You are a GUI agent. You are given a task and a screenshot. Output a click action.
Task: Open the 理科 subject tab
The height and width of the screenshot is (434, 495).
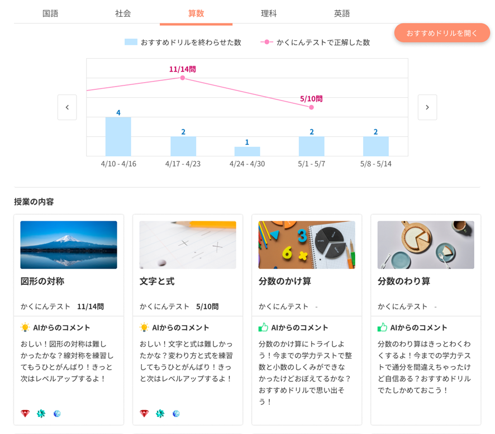(269, 13)
